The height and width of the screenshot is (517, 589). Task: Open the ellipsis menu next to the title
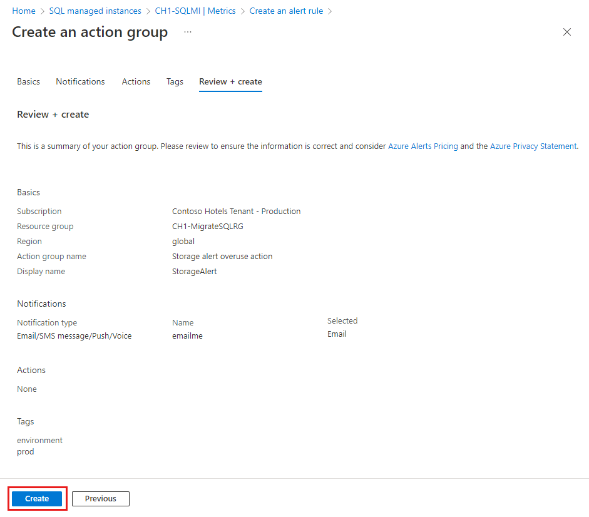click(x=187, y=32)
